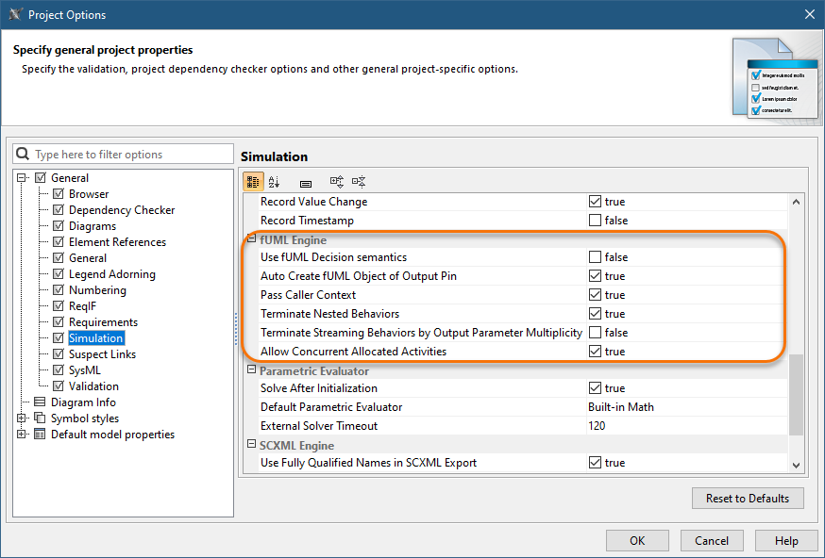The height and width of the screenshot is (558, 825).
Task: Open the Validation options page
Action: tap(93, 386)
